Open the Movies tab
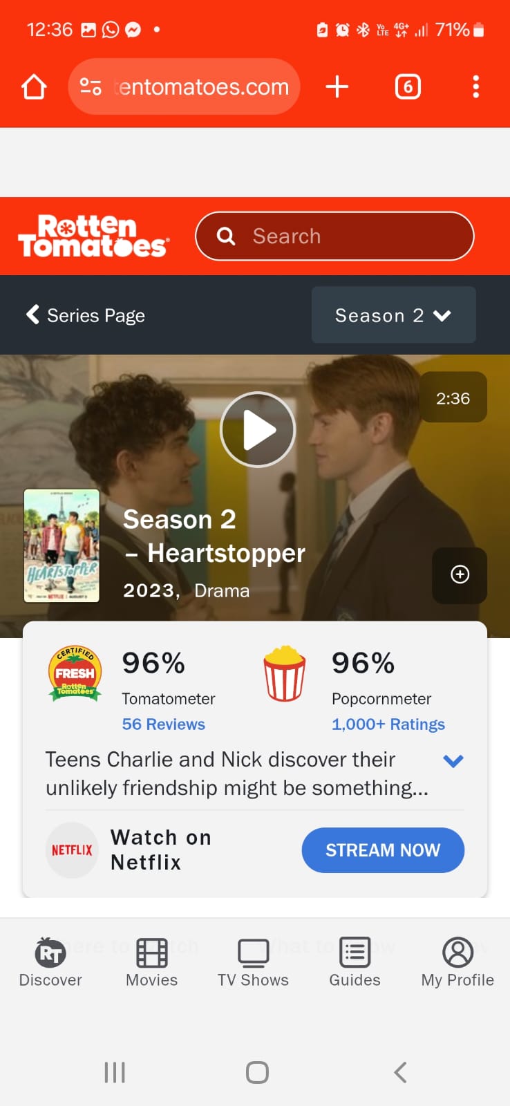 click(x=152, y=962)
